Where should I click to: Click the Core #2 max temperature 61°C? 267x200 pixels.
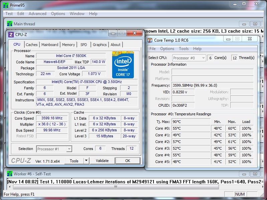click(232, 142)
